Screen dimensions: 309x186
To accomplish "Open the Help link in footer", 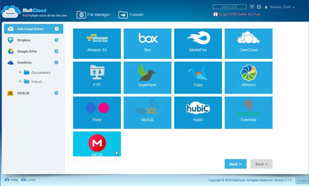I will [11, 180].
